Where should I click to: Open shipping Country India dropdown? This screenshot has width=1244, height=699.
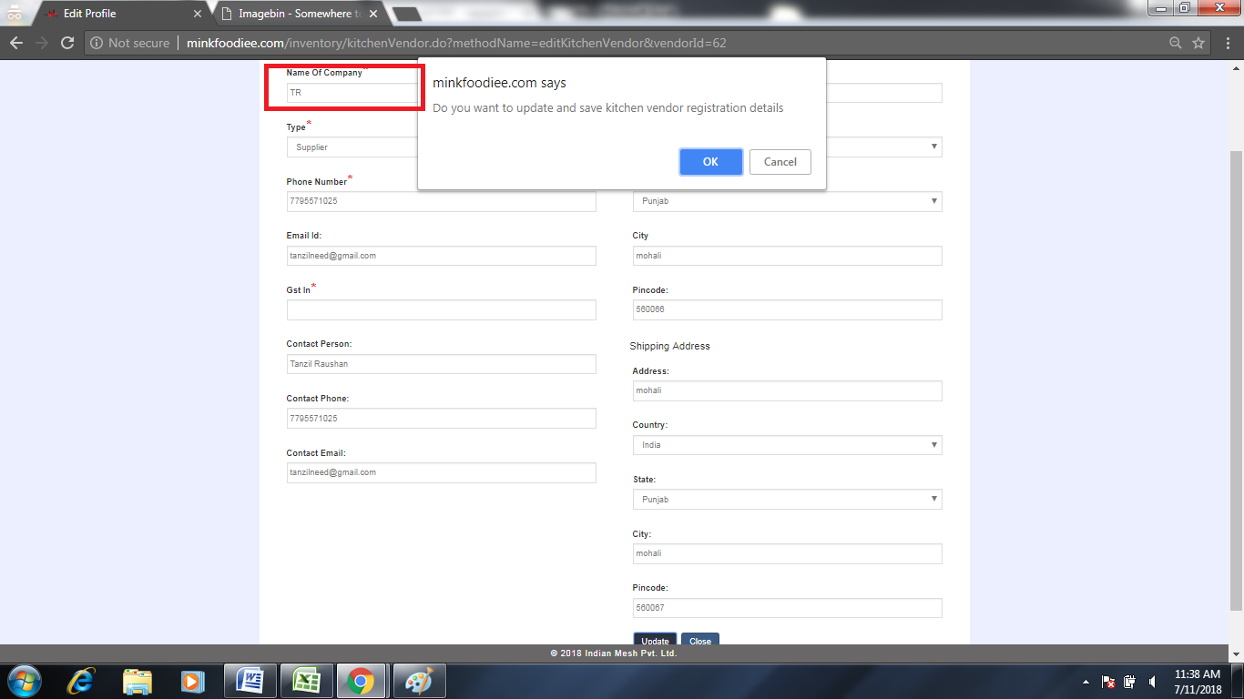click(787, 445)
